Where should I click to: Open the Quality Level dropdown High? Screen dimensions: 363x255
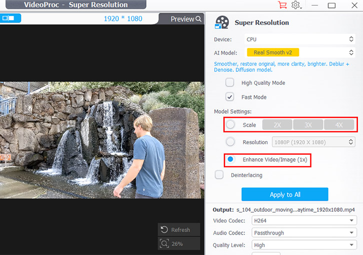[x=304, y=245]
